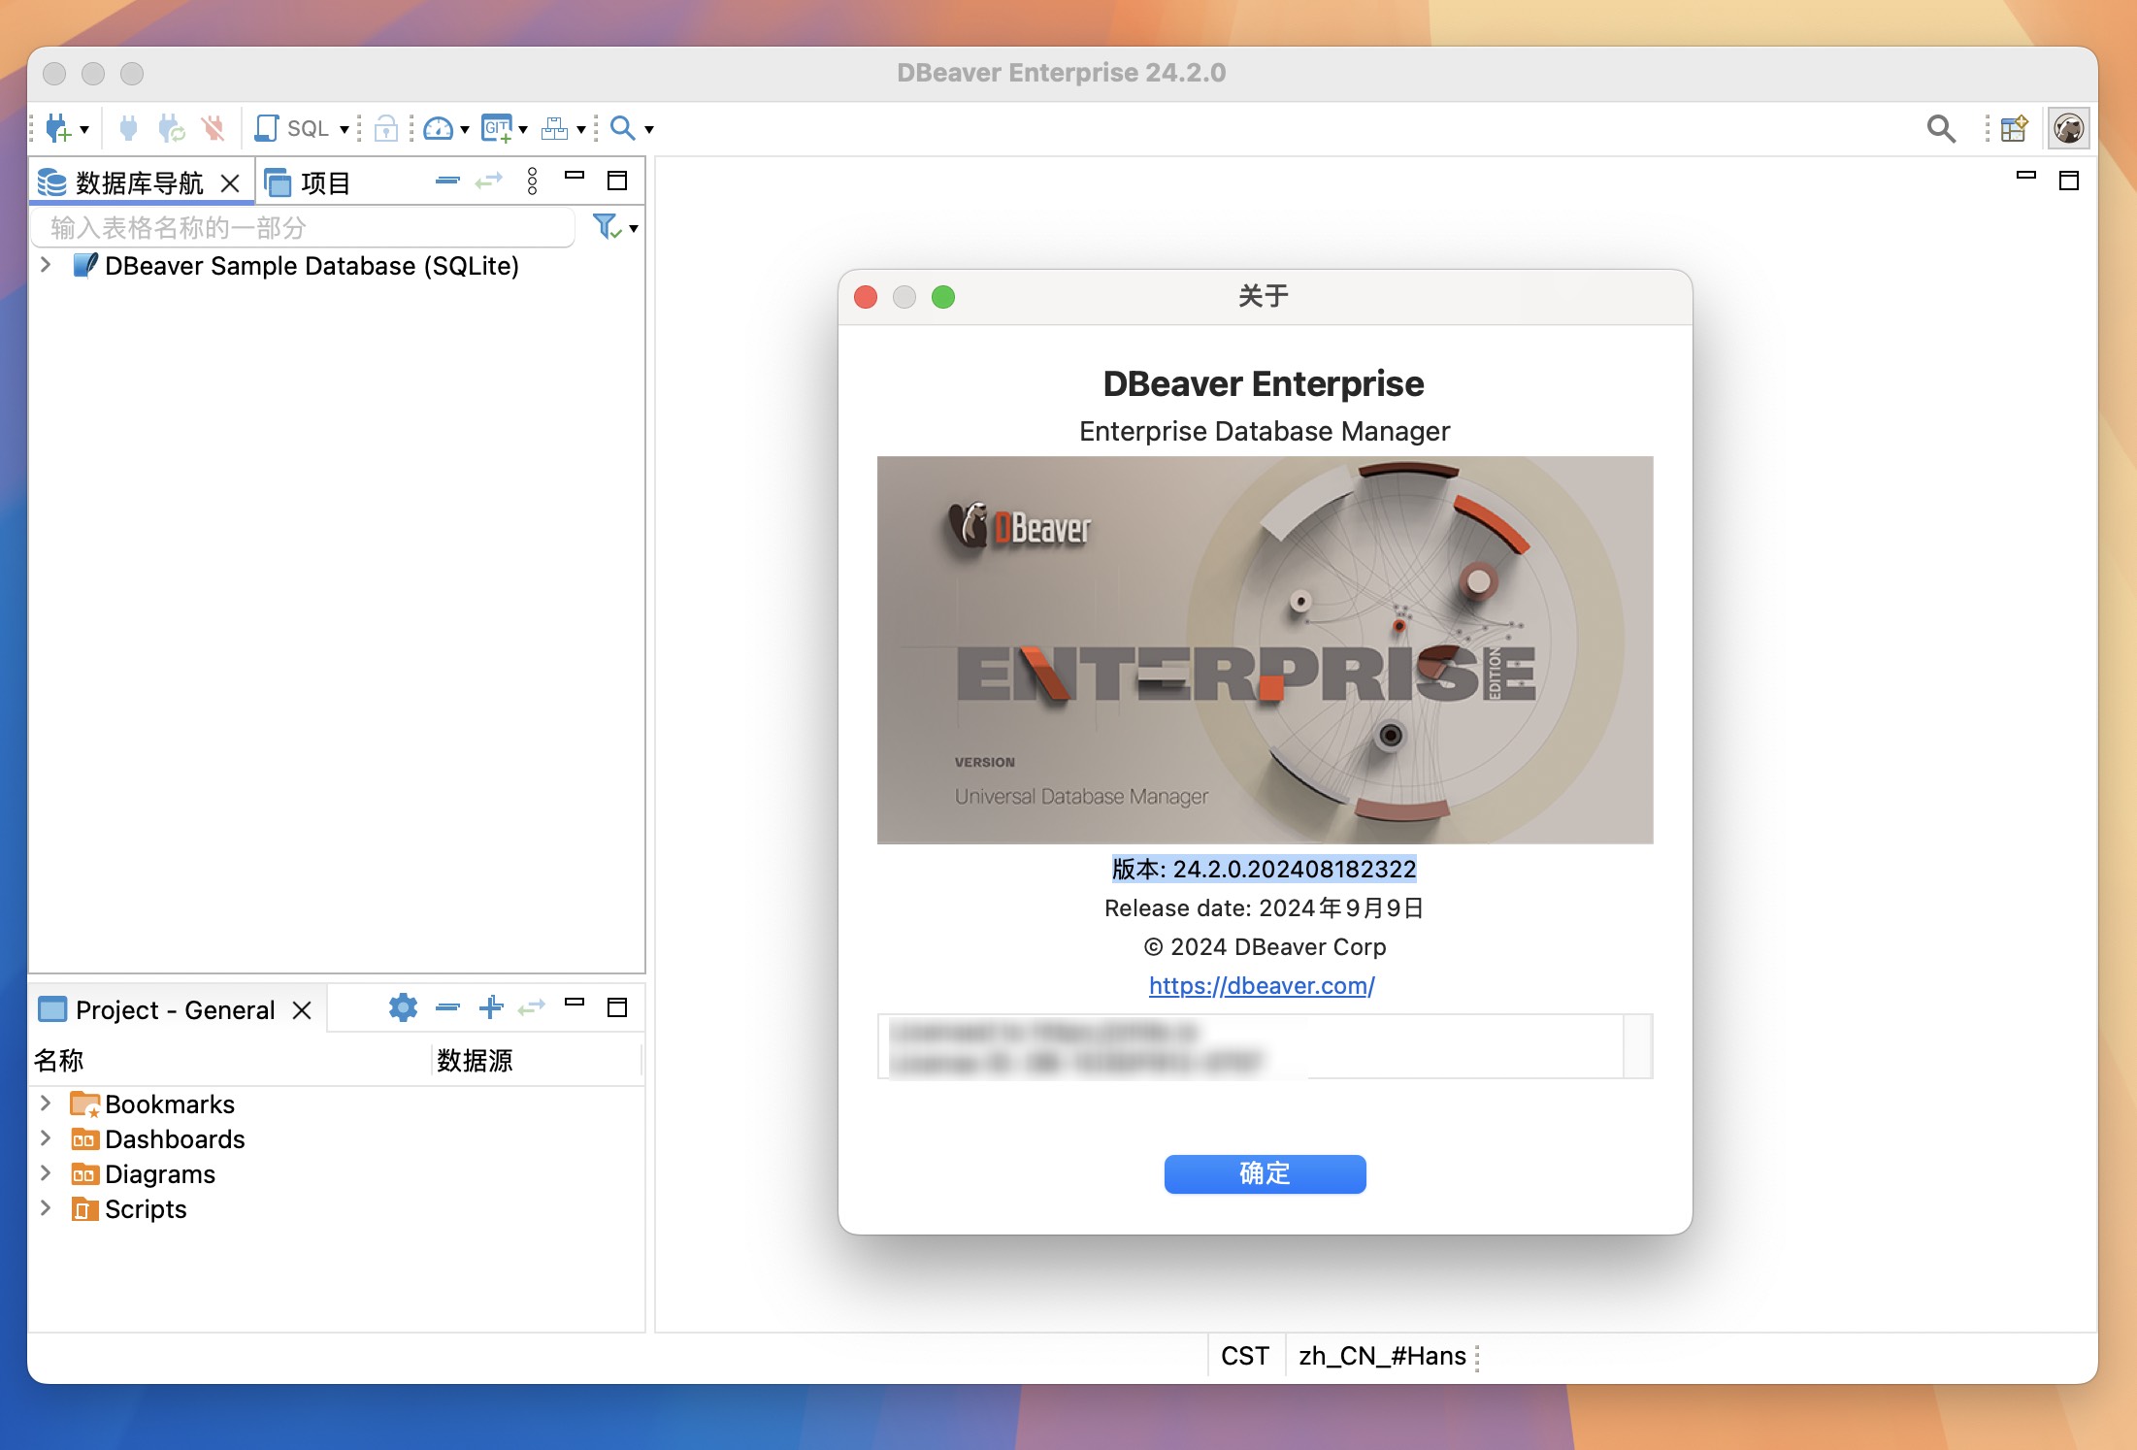Expand the Scripts folder

pos(46,1208)
